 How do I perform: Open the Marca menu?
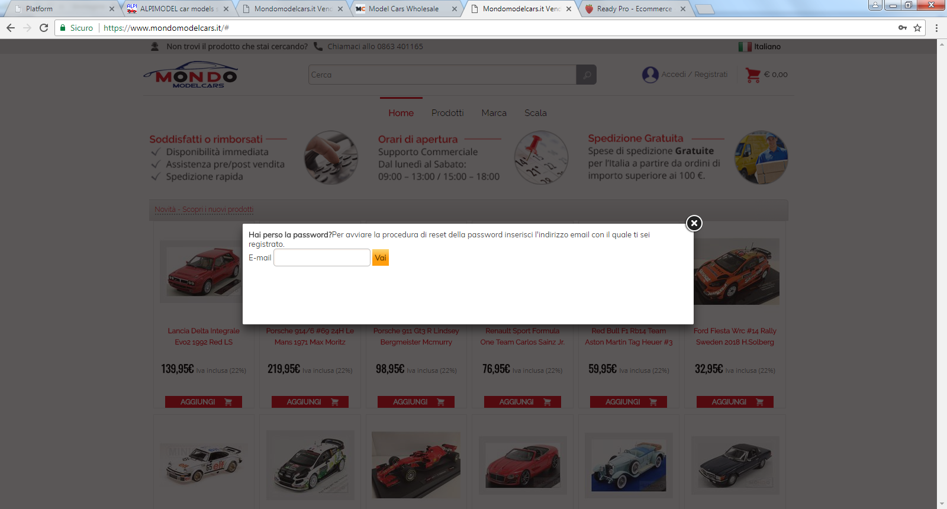point(494,113)
